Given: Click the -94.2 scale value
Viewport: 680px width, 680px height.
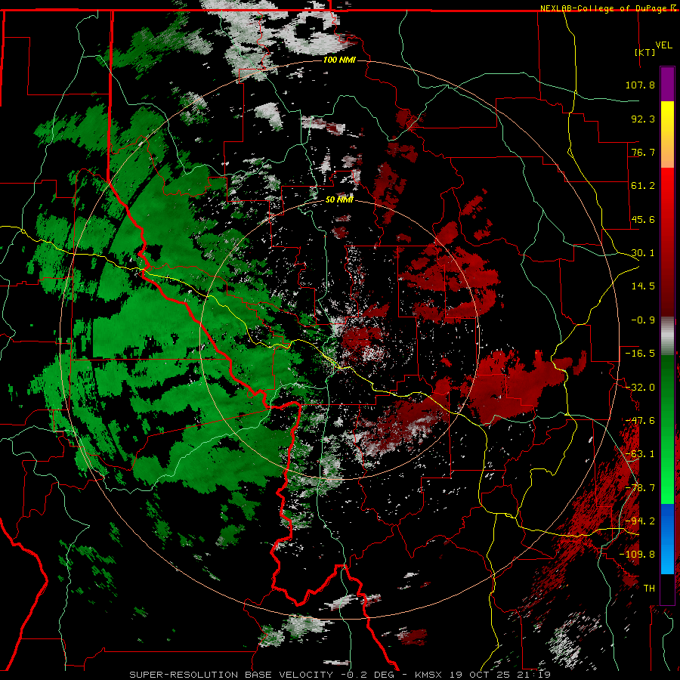Looking at the screenshot, I should 640,521.
